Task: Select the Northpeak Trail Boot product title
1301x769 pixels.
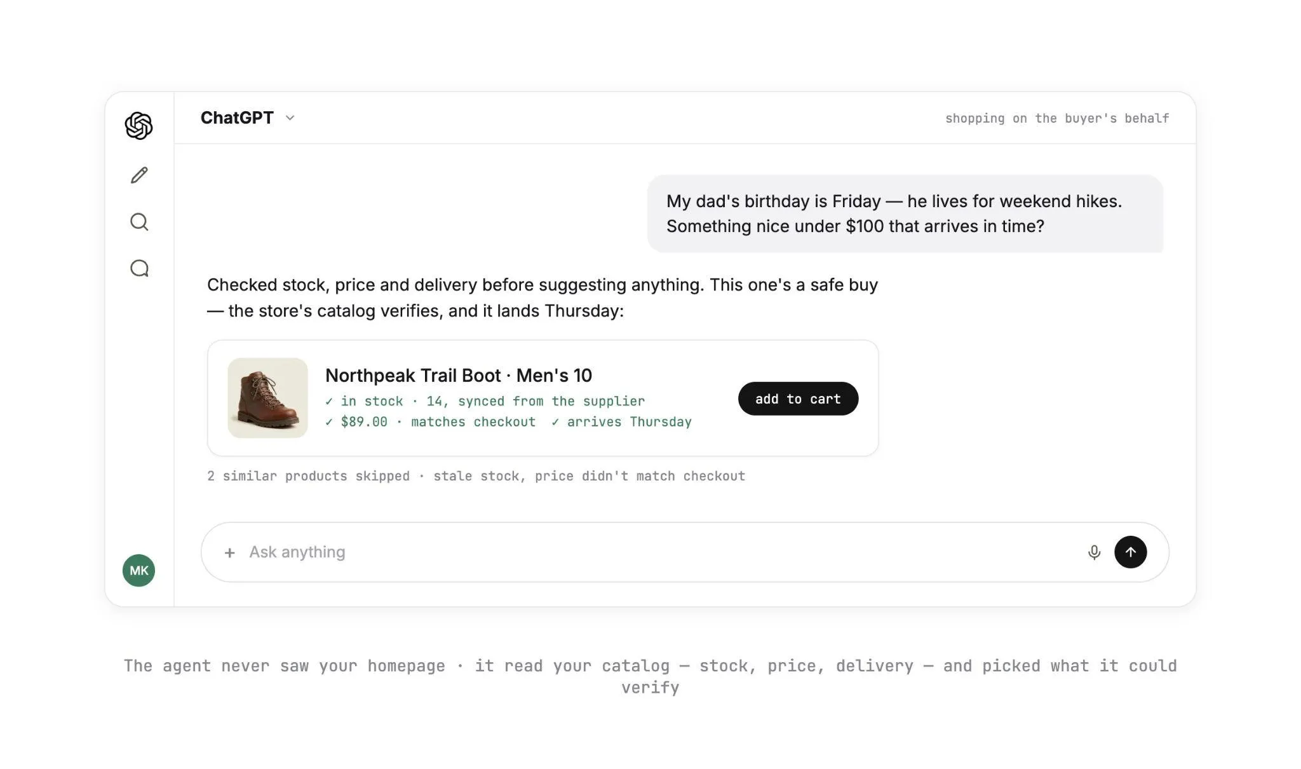Action: pos(458,376)
